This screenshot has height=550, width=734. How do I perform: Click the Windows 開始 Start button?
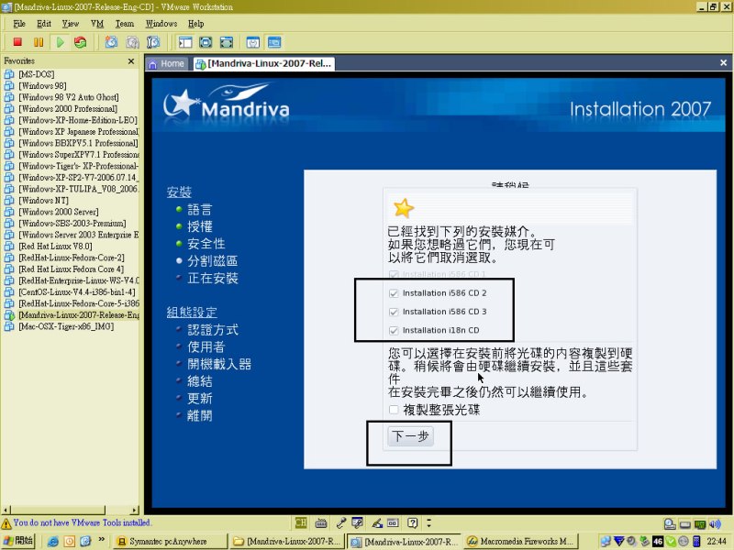(17, 541)
